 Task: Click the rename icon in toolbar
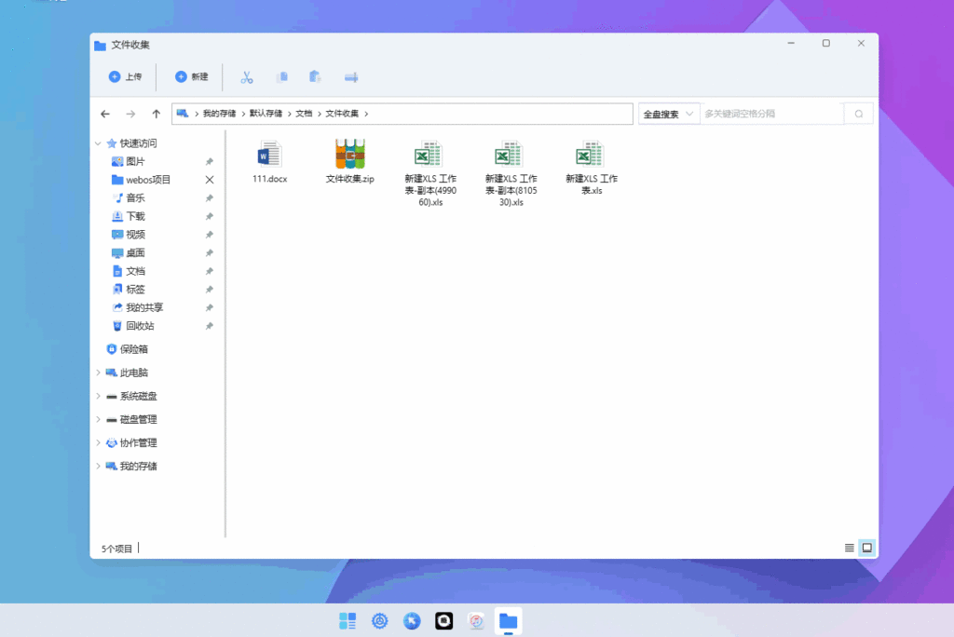pyautogui.click(x=351, y=77)
